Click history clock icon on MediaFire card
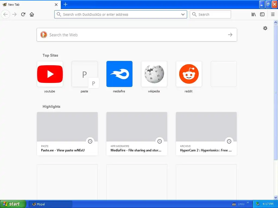Viewport: 278px width, 208px height. point(160,141)
